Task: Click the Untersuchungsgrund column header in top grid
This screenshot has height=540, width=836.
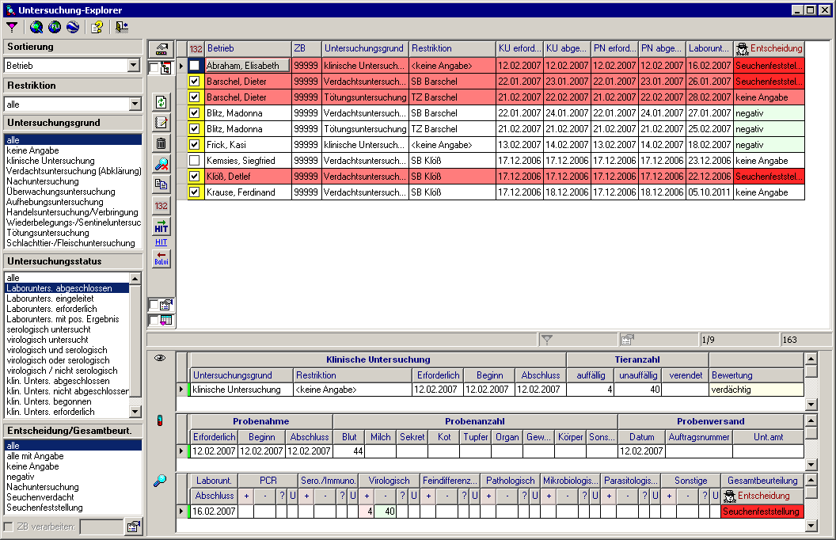Action: point(365,48)
